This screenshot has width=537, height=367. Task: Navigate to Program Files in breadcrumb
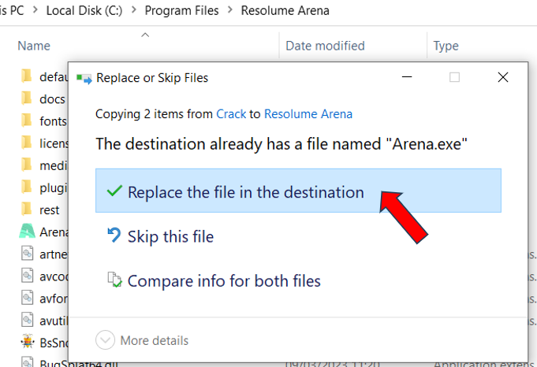[x=181, y=10]
